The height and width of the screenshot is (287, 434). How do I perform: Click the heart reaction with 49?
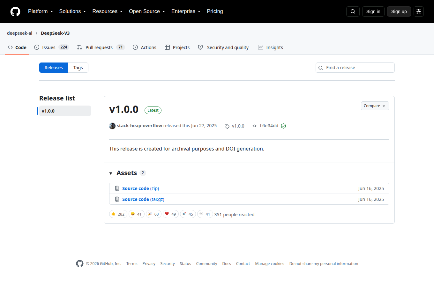[171, 214]
